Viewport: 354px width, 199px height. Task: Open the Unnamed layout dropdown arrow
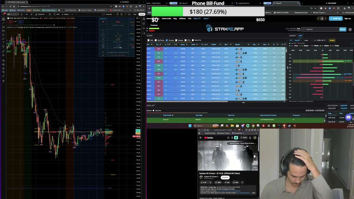click(x=114, y=14)
